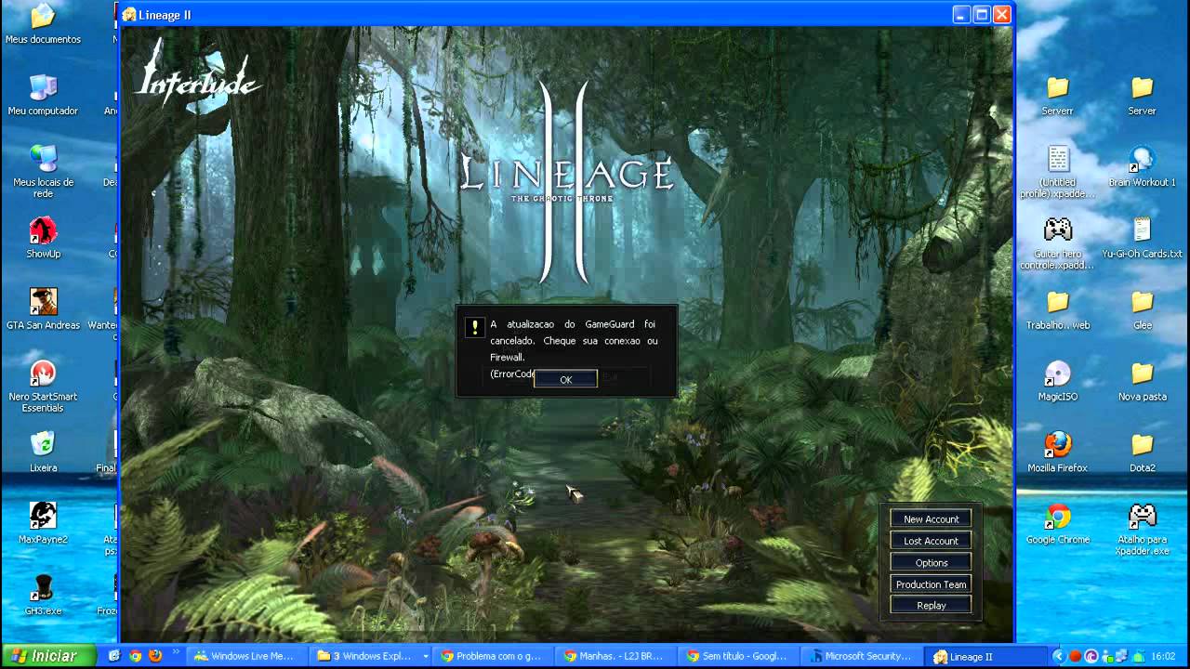Screen dimensions: 1190x669
Task: Launch MagicISO desktop shortcut
Action: (1057, 382)
